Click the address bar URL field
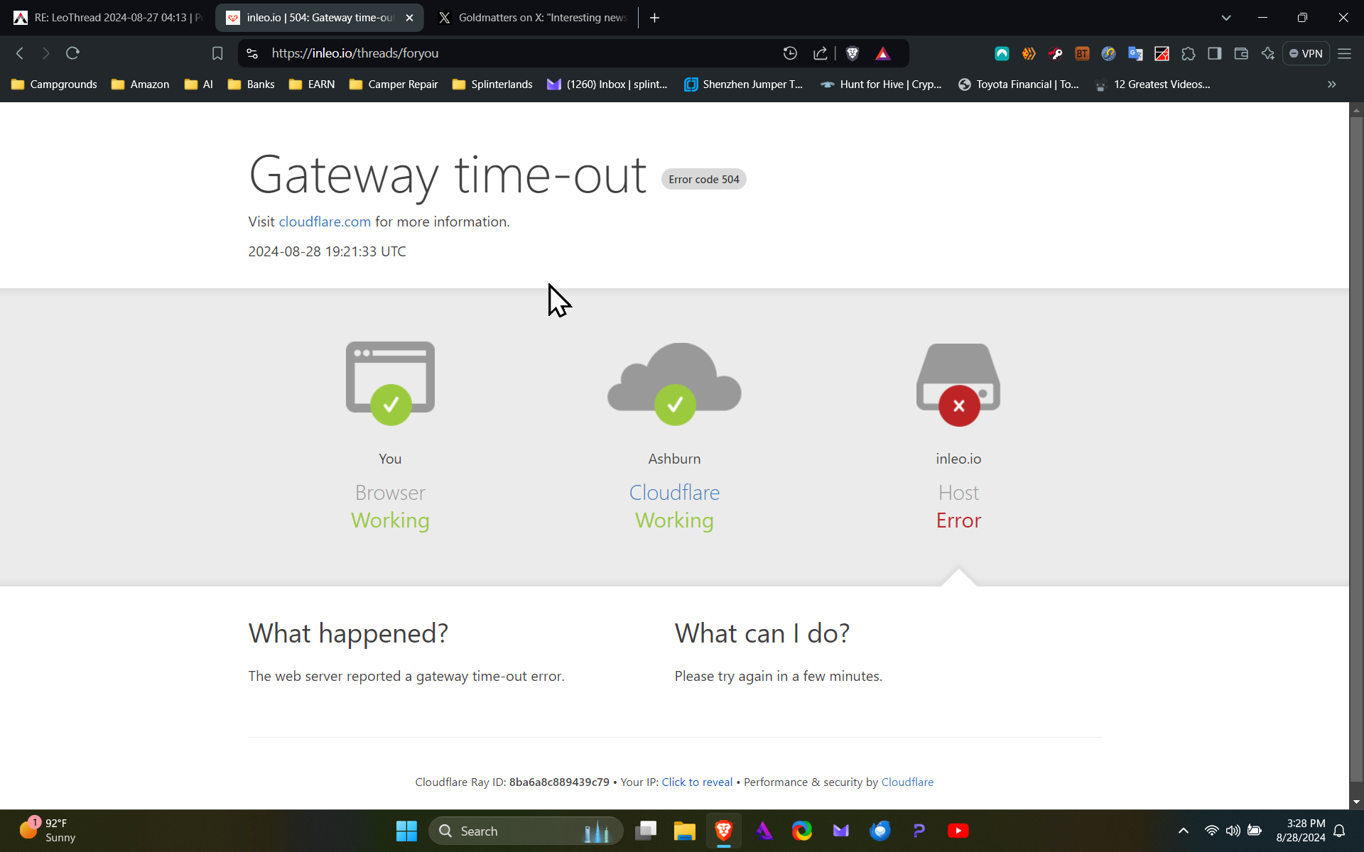Image resolution: width=1364 pixels, height=852 pixels. point(519,53)
